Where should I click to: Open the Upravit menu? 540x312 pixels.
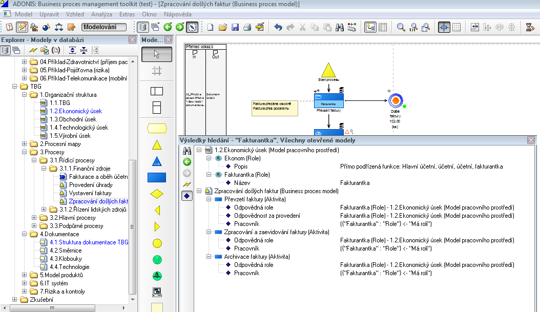(x=49, y=14)
